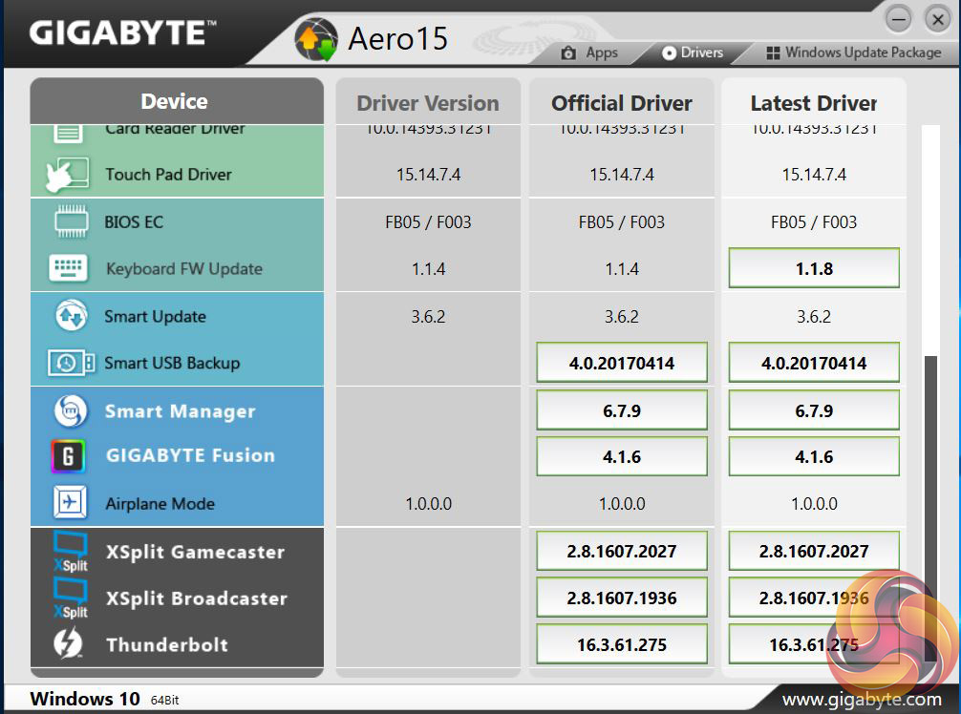This screenshot has width=961, height=714.
Task: Select the Airplane Mode icon
Action: coord(69,504)
